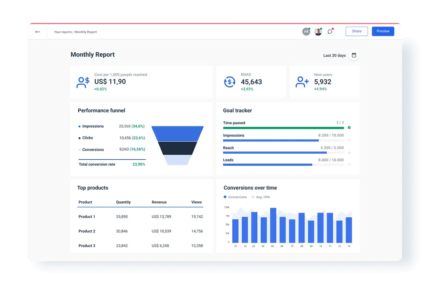This screenshot has height=284, width=429.
Task: Click the New users person-plus icon
Action: click(x=302, y=82)
